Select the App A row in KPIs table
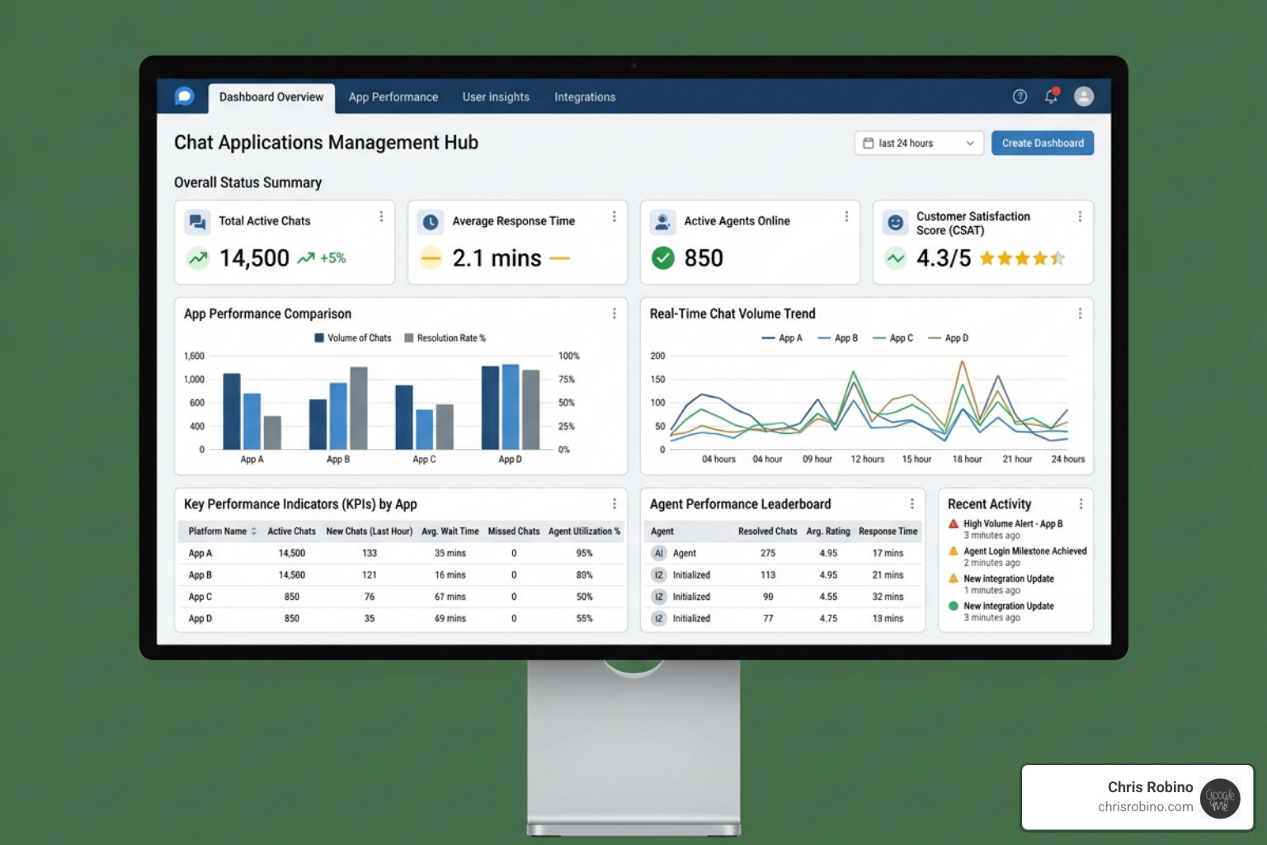 point(401,554)
